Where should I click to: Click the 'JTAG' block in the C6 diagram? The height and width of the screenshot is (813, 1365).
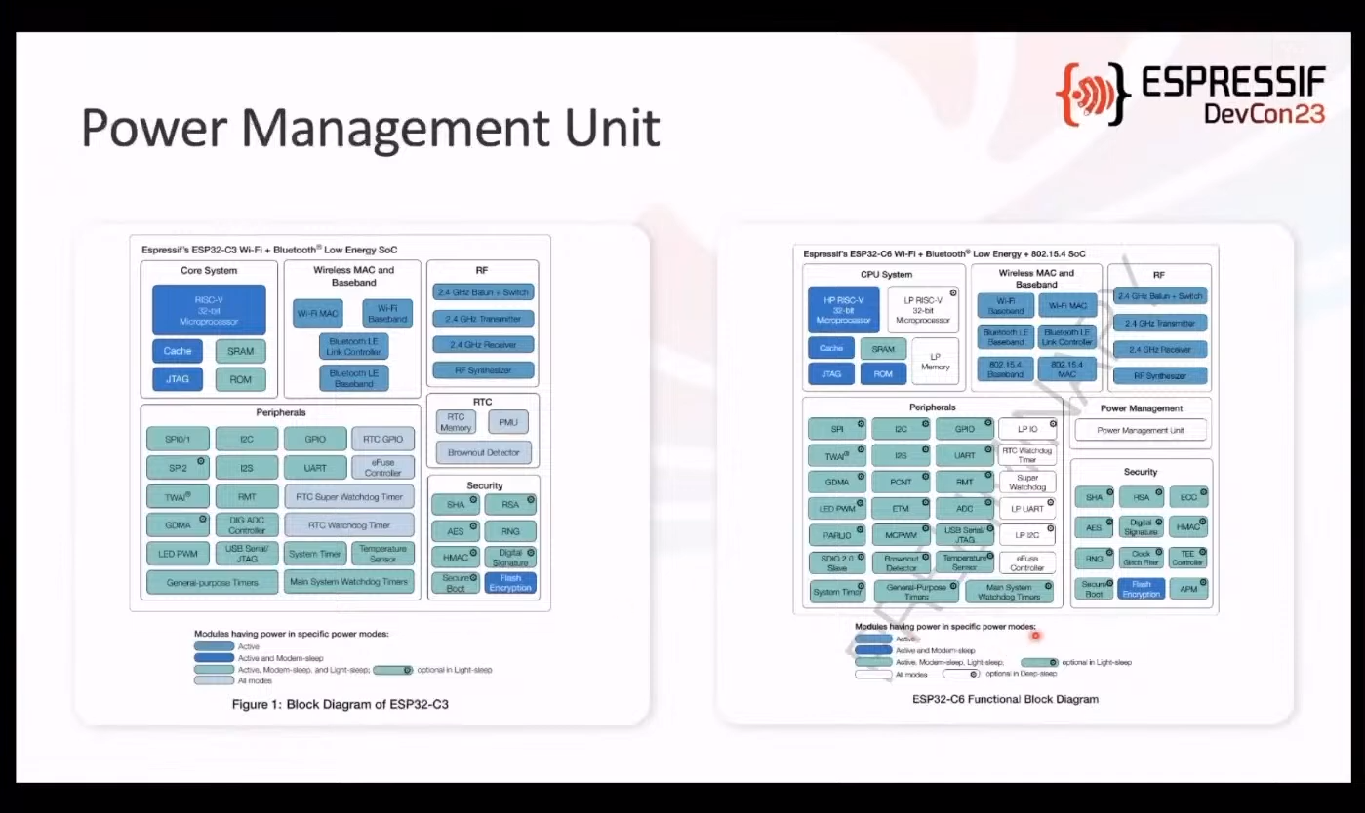[x=831, y=374]
